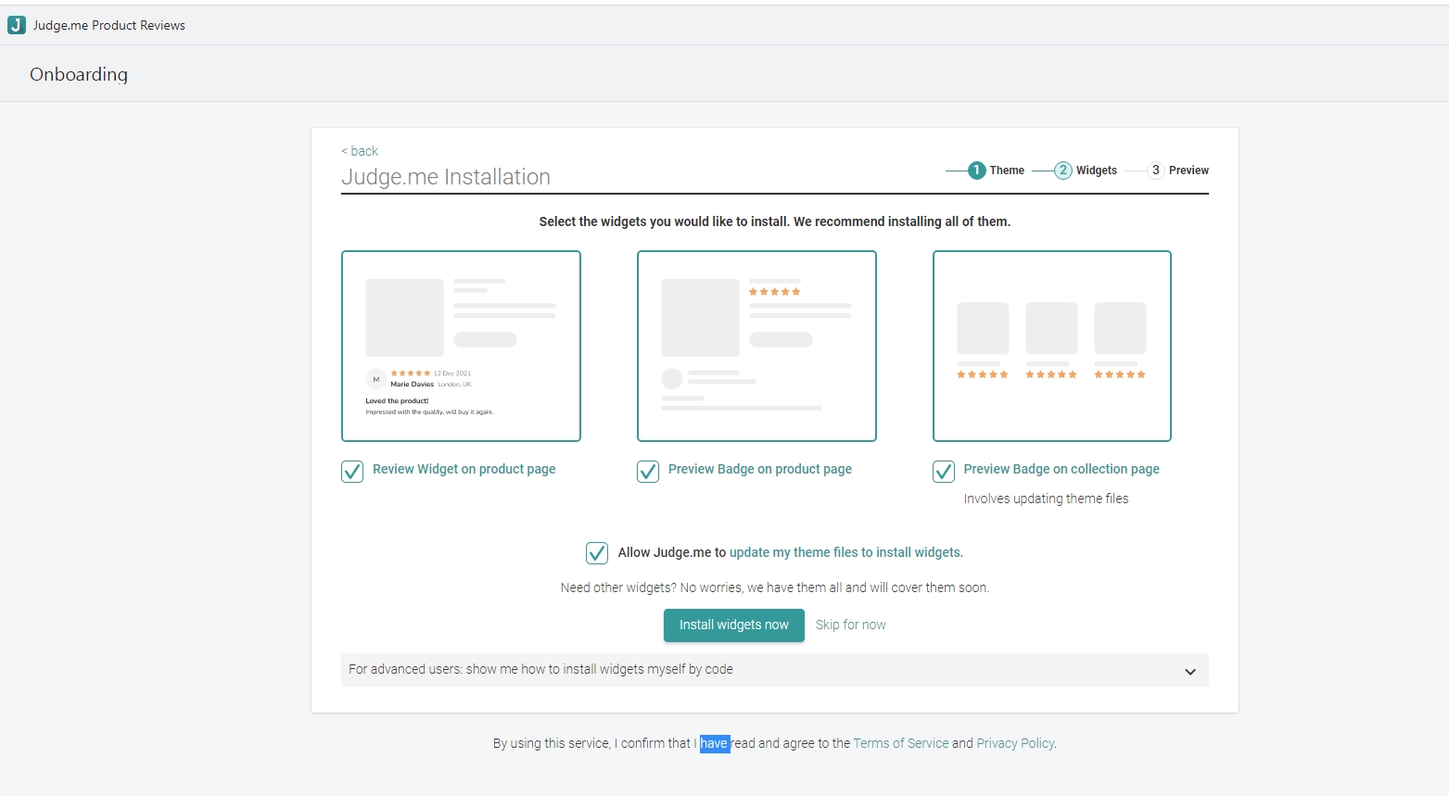Click Skip for now link
This screenshot has height=796, width=1449.
(x=850, y=625)
